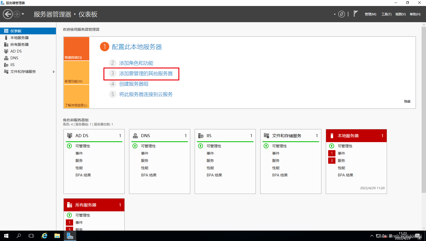The width and height of the screenshot is (426, 241).
Task: Open the red 本地服务器 tile header
Action: (356, 136)
